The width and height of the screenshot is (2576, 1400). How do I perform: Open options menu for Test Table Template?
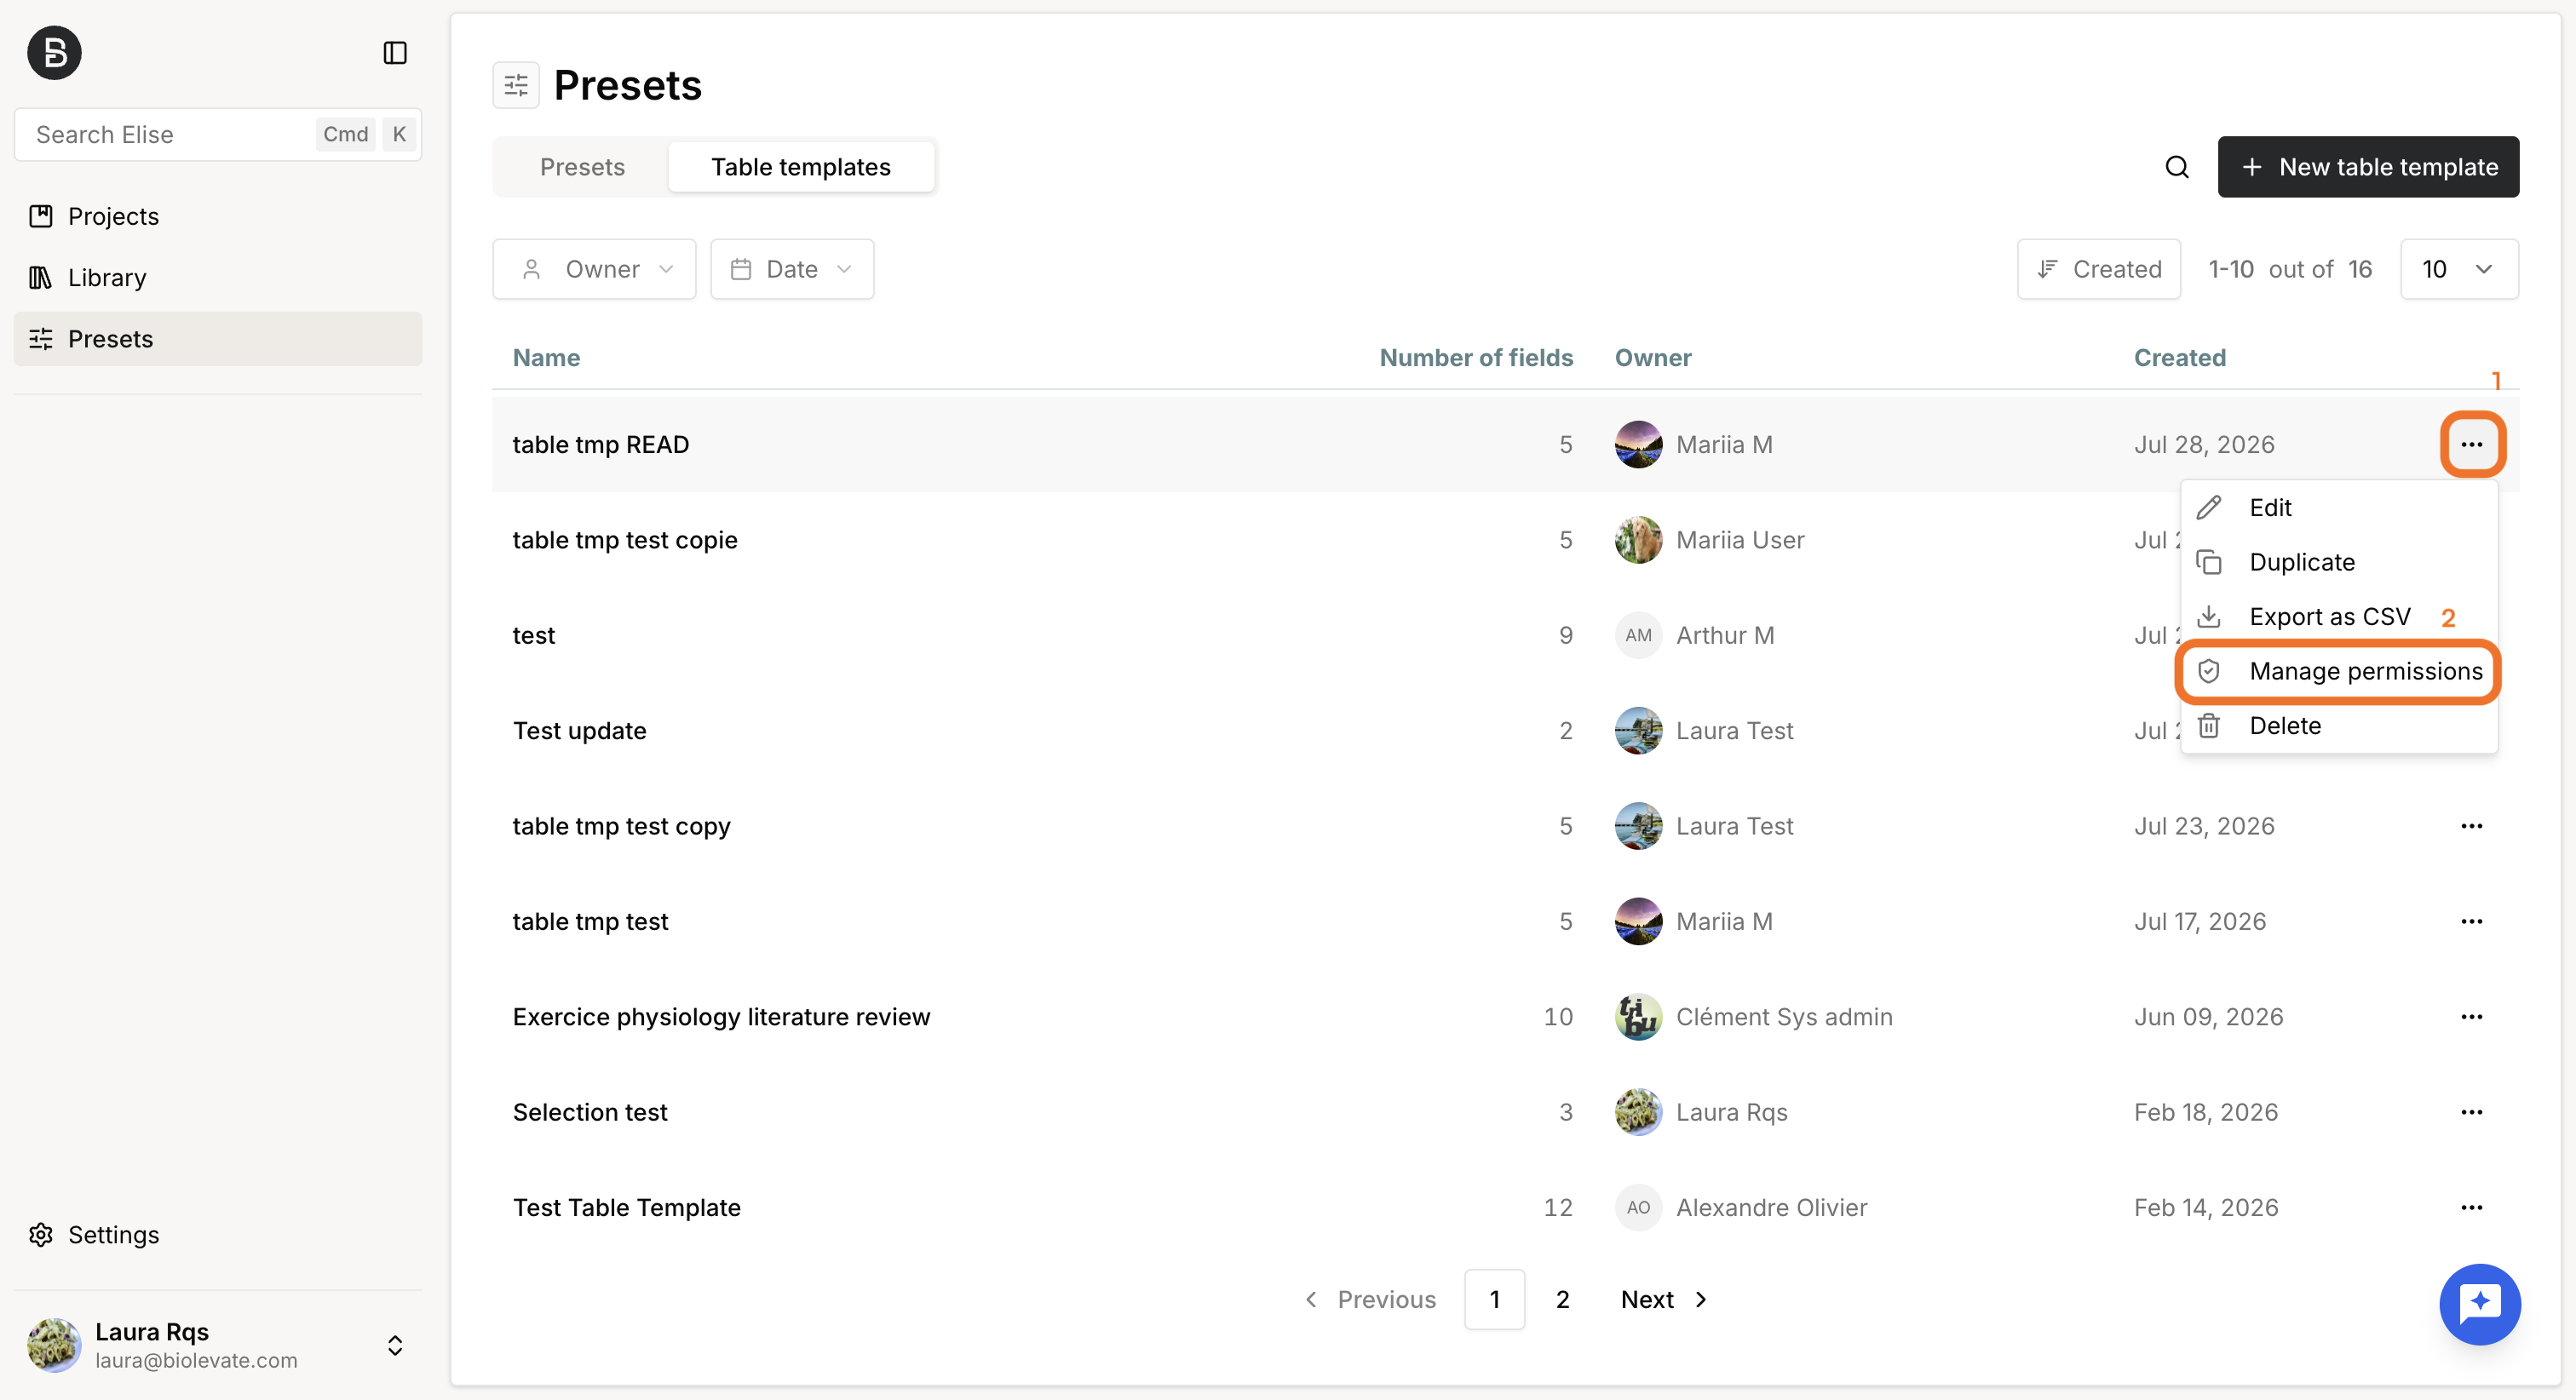tap(2472, 1207)
